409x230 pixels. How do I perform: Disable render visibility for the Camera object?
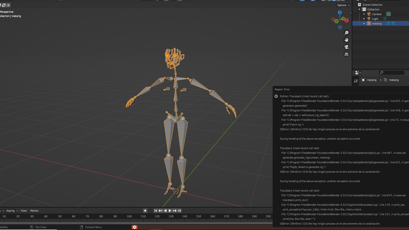click(x=388, y=14)
